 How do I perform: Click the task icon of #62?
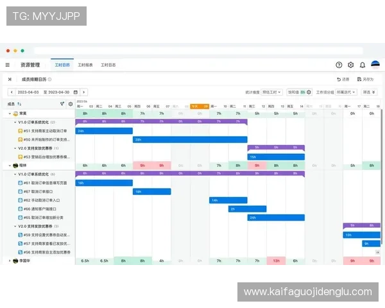[x=21, y=200]
